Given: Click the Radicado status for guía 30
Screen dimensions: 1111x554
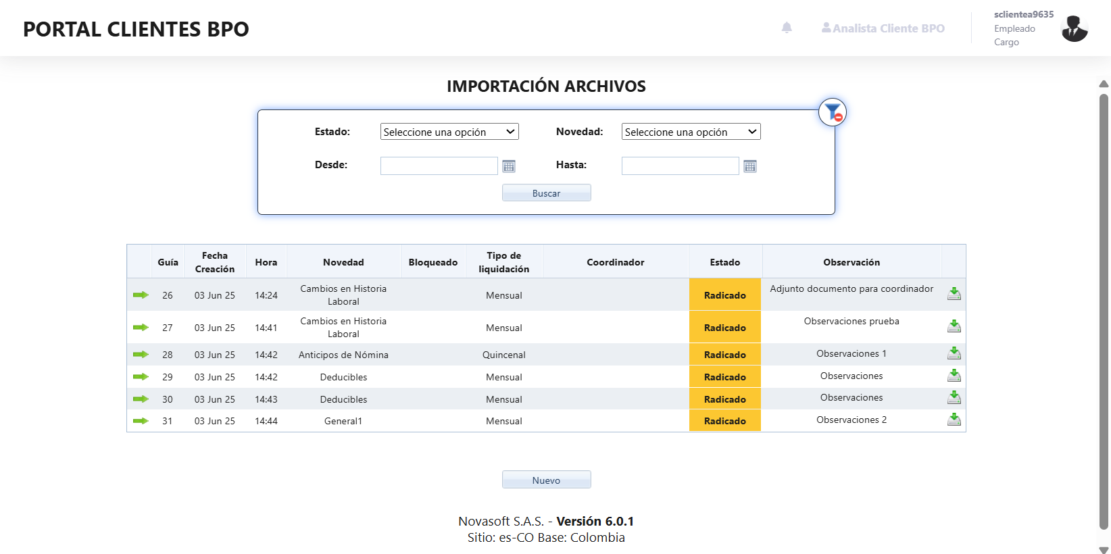Looking at the screenshot, I should click(725, 399).
